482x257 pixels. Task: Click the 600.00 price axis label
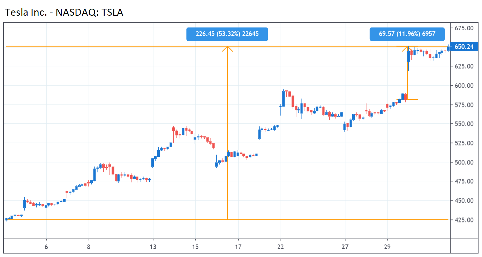click(x=464, y=85)
